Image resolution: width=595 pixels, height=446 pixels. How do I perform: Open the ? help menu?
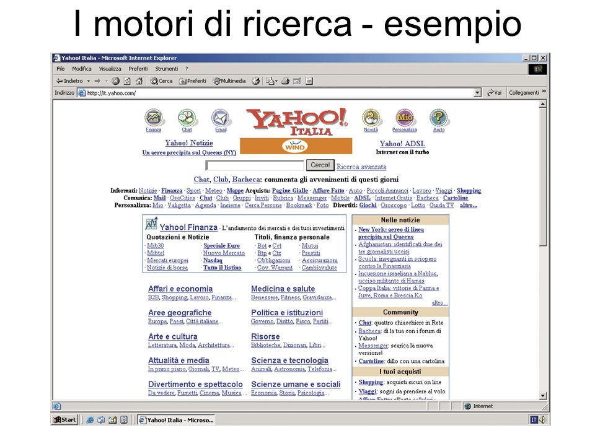coord(187,69)
